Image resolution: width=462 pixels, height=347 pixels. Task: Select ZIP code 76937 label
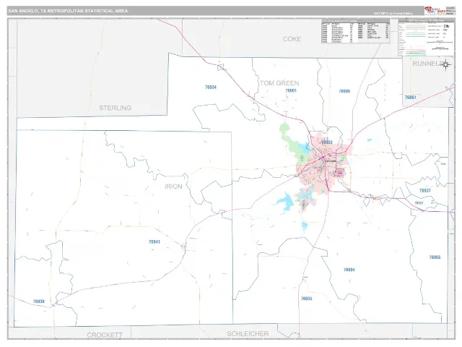[425, 191]
